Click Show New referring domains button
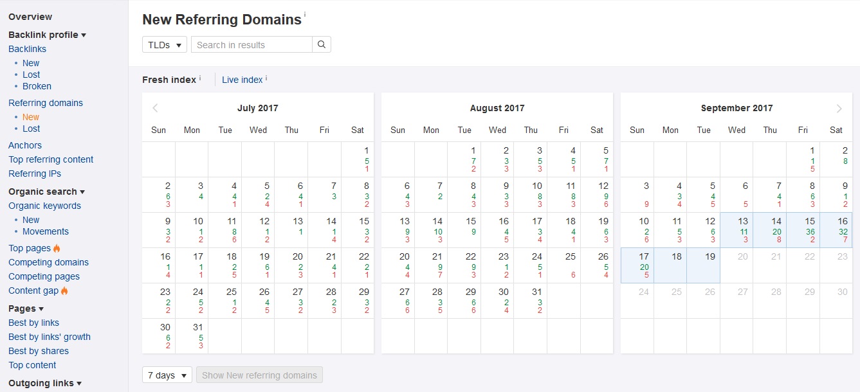 260,375
